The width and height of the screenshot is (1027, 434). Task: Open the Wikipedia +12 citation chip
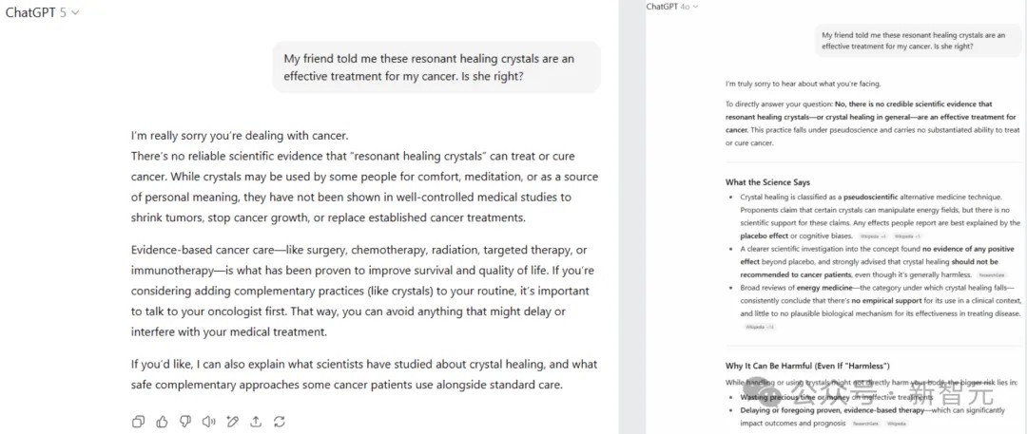[760, 326]
